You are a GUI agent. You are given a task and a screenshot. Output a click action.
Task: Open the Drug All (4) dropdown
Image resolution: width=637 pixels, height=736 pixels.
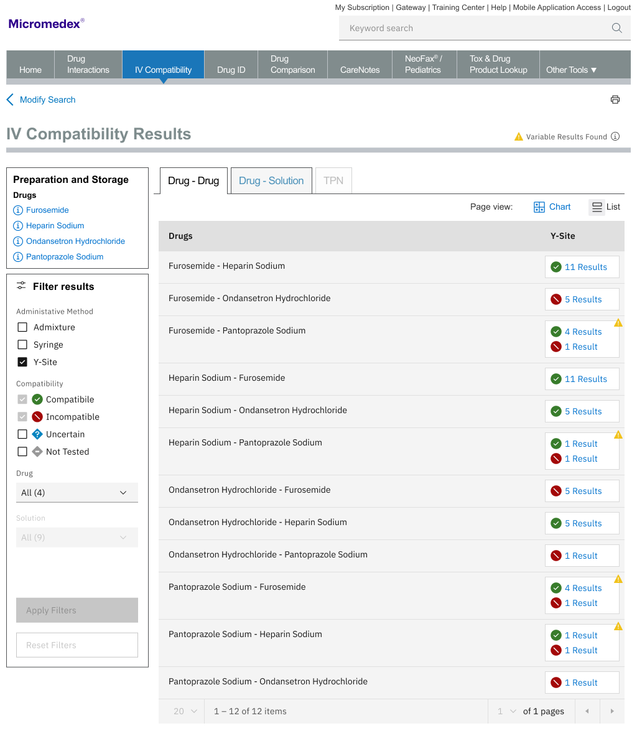click(x=77, y=493)
